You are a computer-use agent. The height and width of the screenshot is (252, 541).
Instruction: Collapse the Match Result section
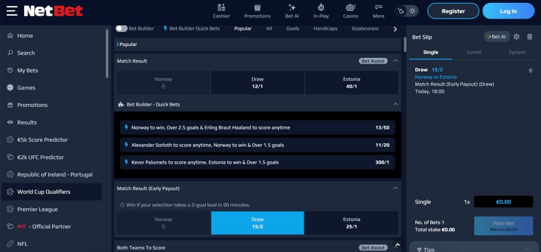[396, 61]
